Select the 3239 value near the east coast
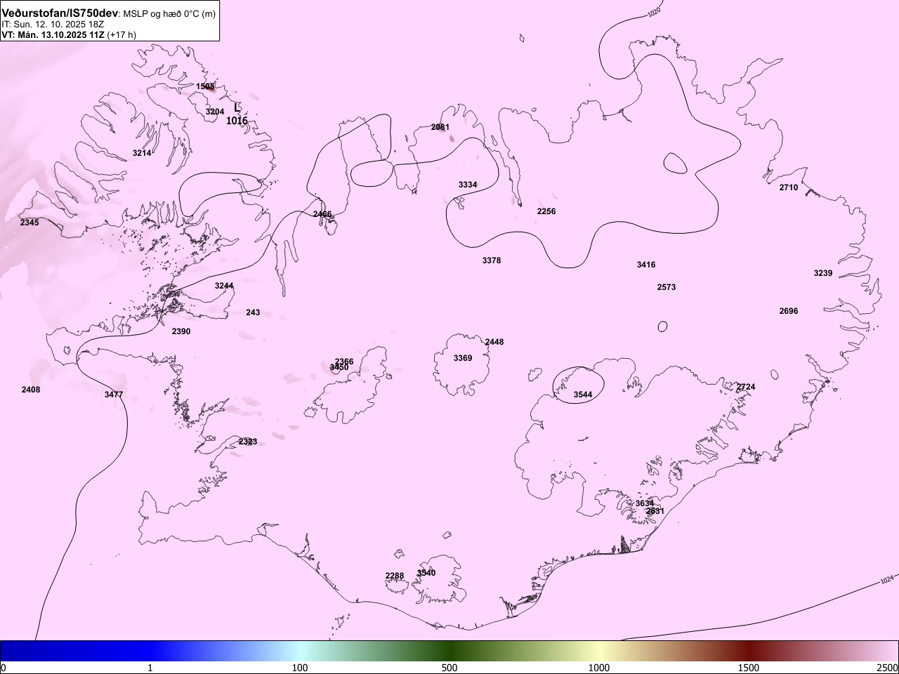 point(823,273)
